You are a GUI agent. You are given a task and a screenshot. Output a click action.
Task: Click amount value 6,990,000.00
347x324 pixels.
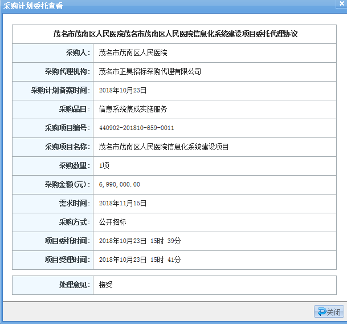point(120,184)
